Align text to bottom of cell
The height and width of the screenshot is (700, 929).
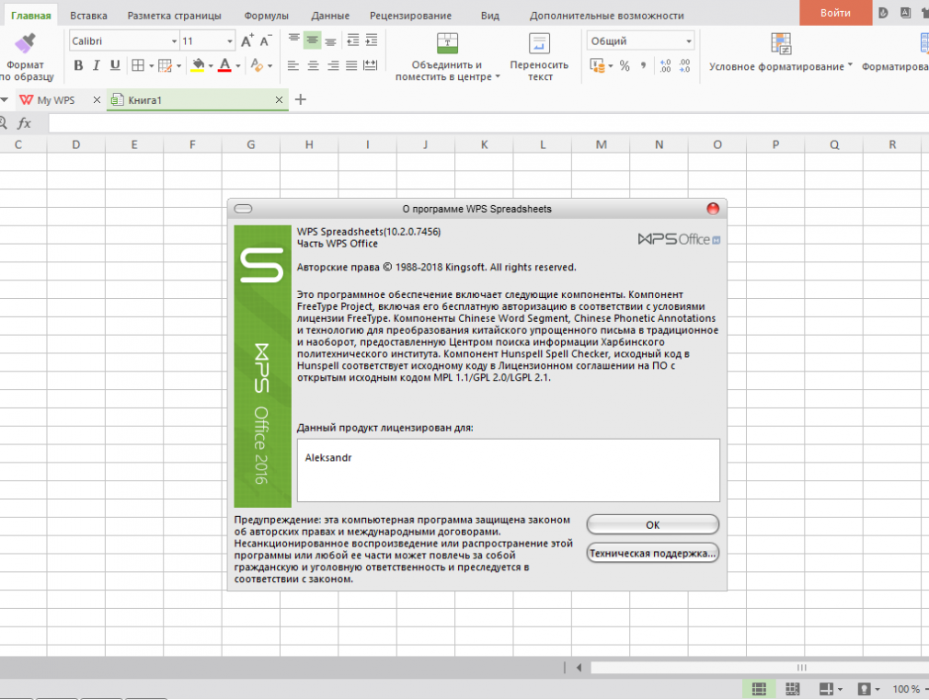click(330, 40)
